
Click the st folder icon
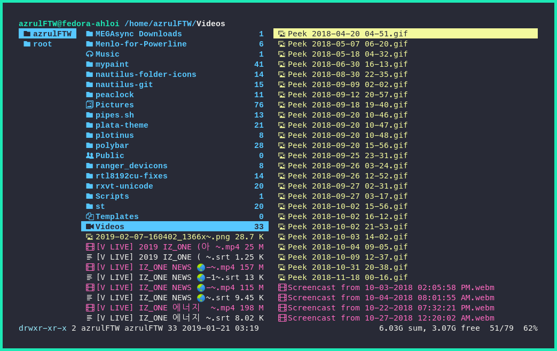click(x=90, y=206)
